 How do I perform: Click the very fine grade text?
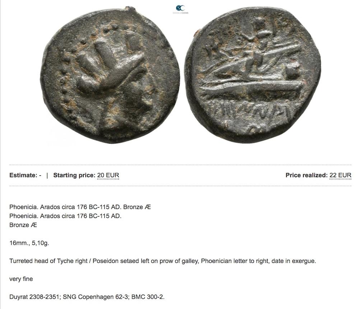[21, 279]
